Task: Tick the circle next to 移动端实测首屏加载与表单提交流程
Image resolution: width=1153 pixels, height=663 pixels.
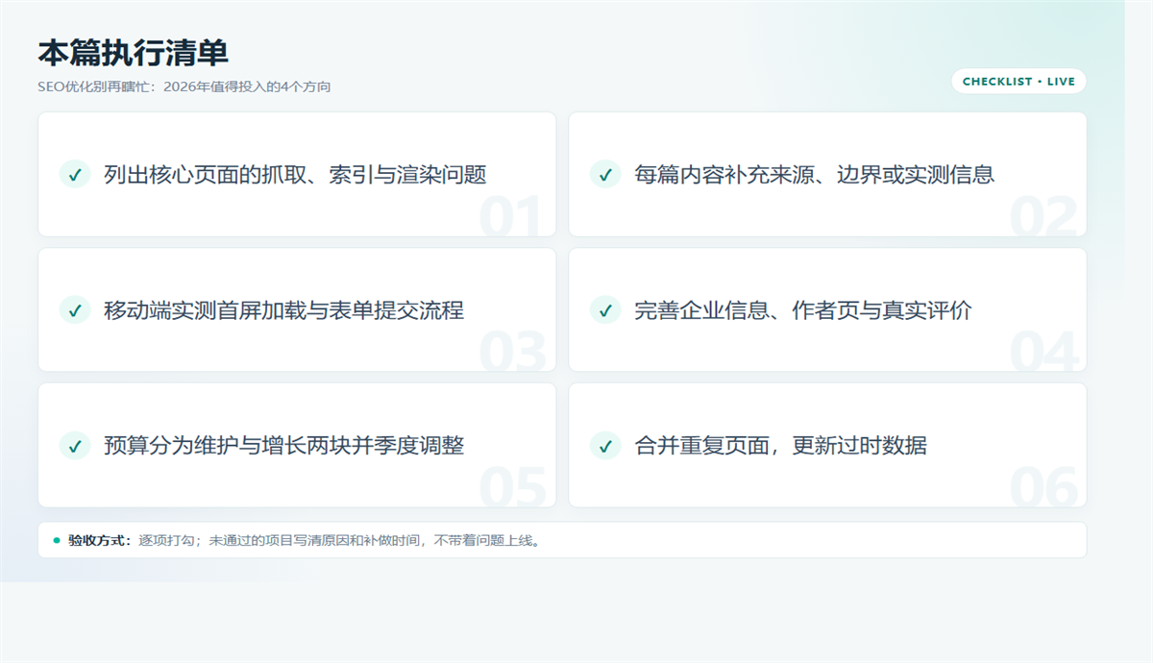Action: coord(74,310)
